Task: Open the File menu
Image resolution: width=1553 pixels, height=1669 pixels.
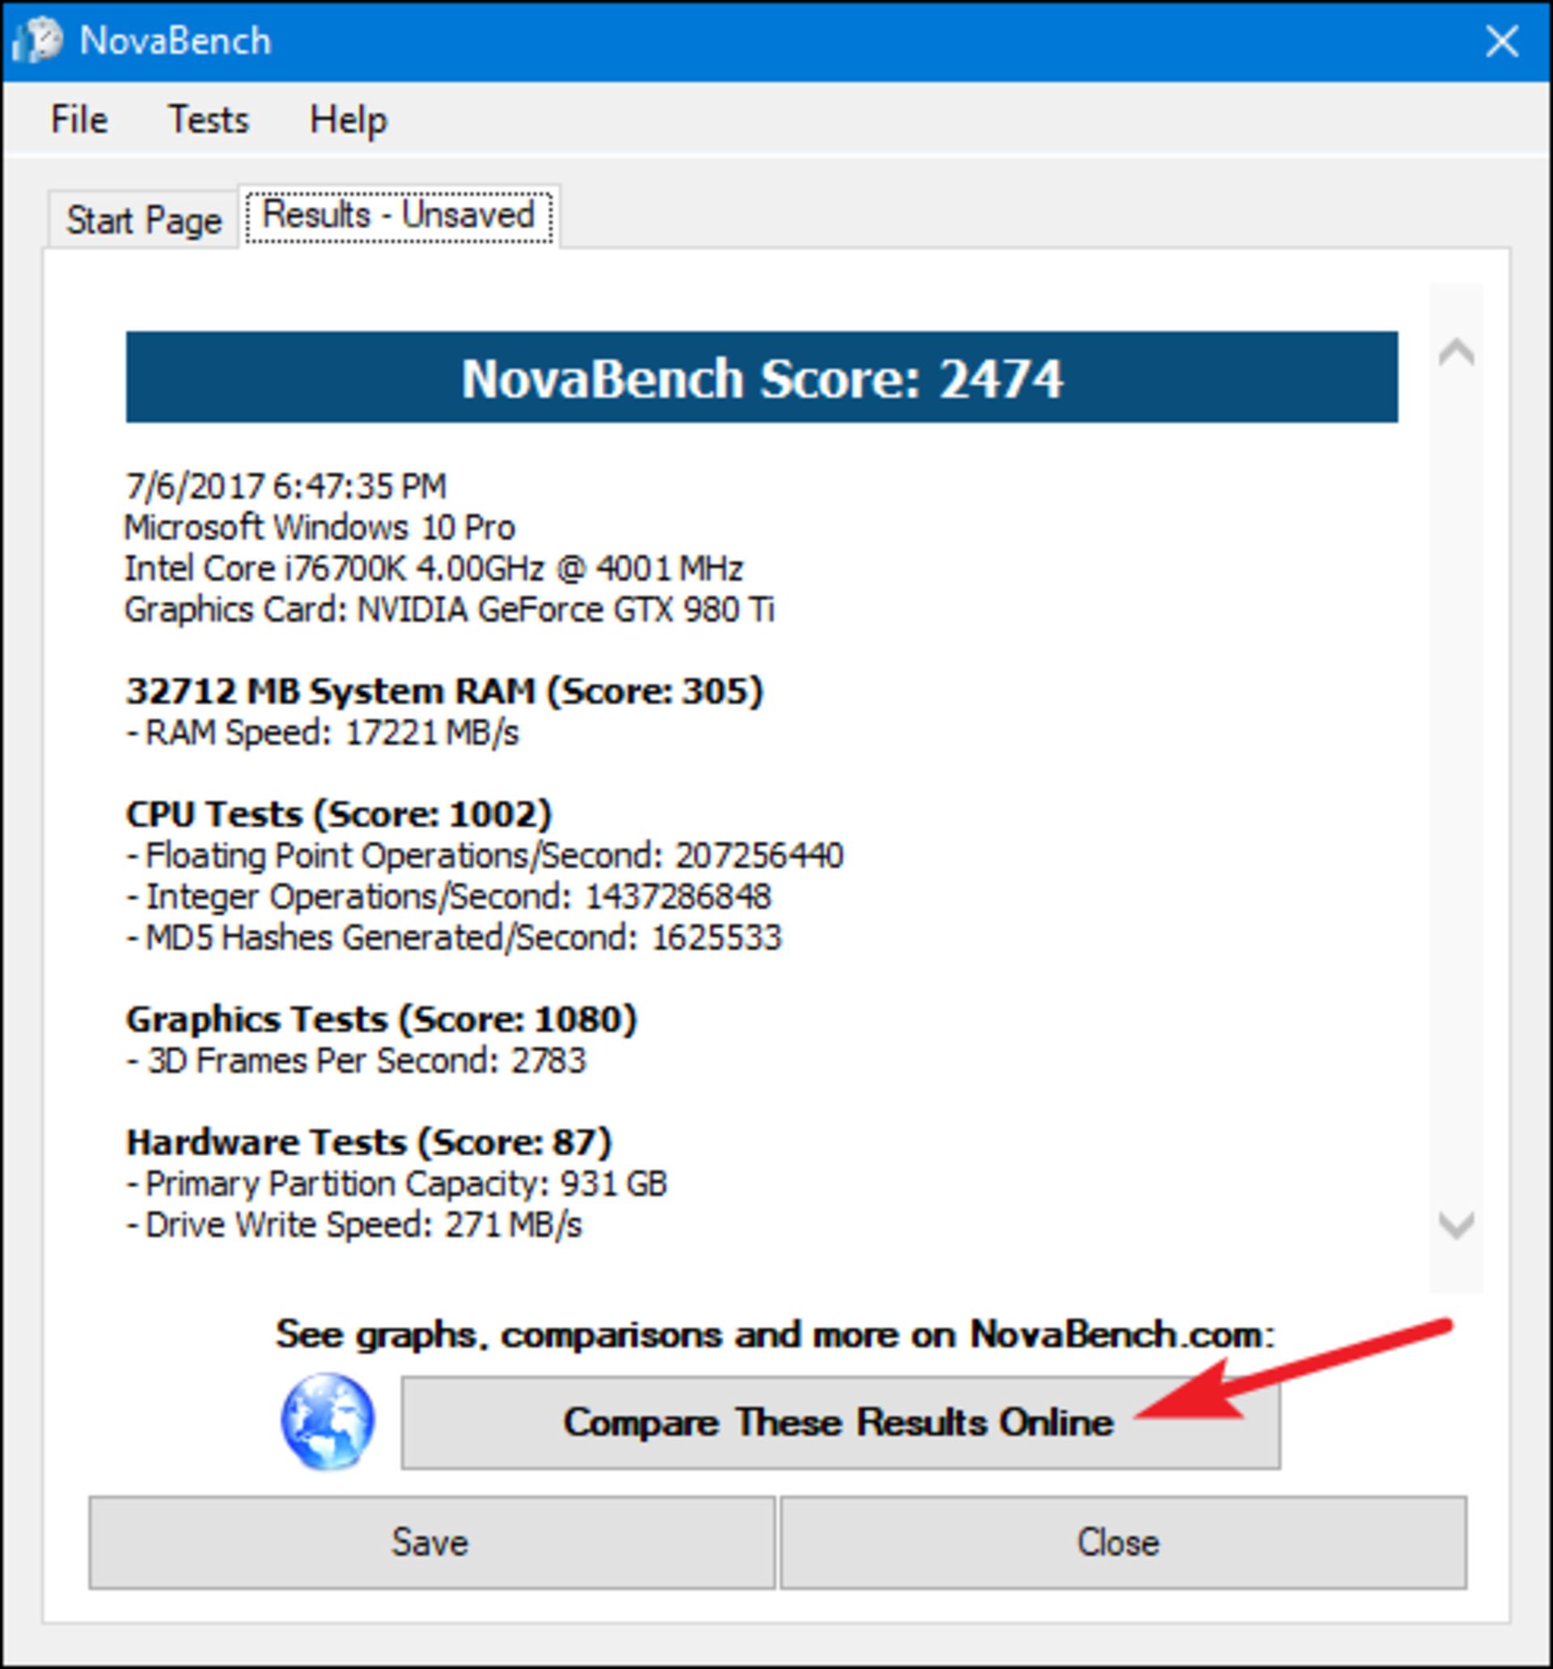Action: point(79,119)
